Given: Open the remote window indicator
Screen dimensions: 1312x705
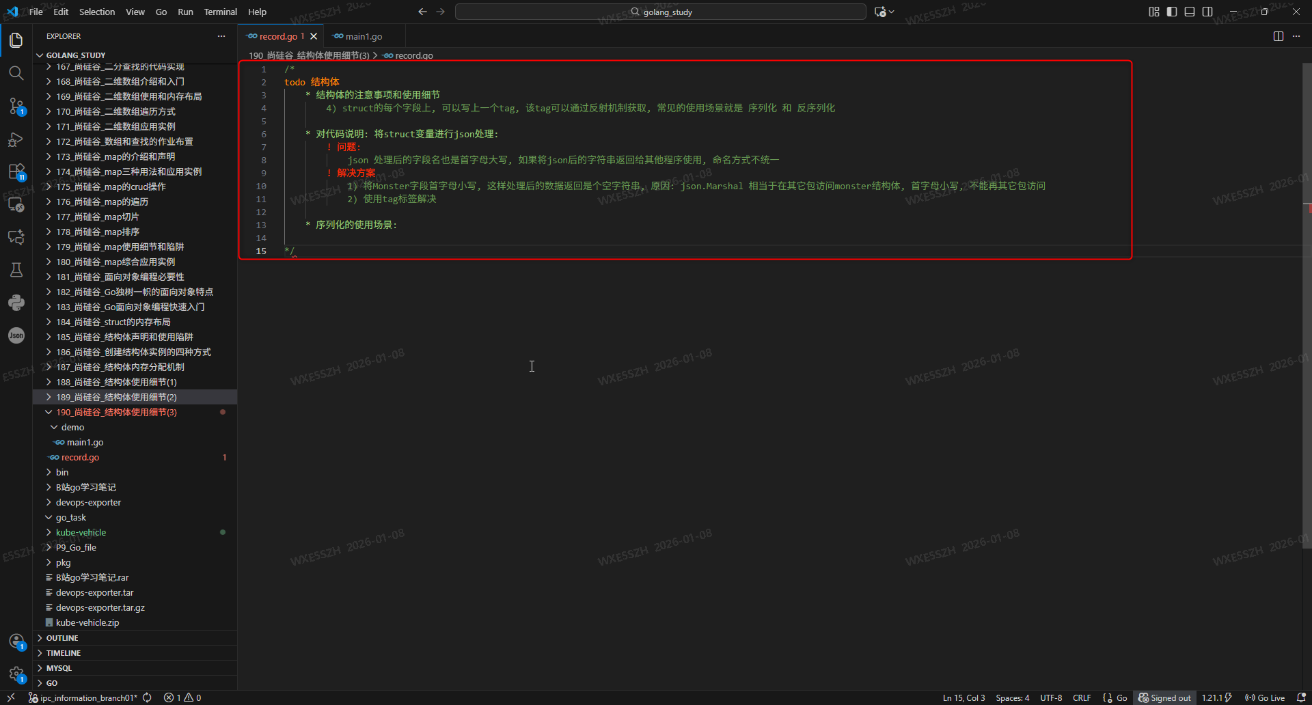Looking at the screenshot, I should [x=11, y=697].
